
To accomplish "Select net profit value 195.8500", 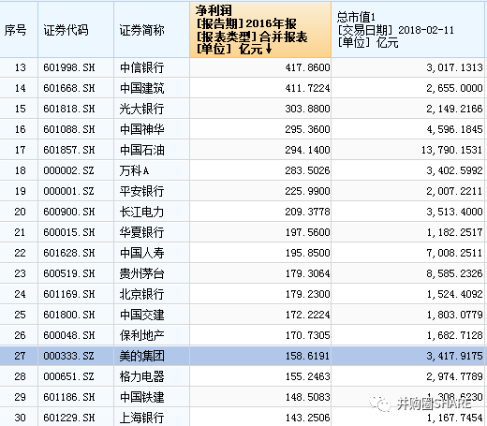I will pos(260,253).
